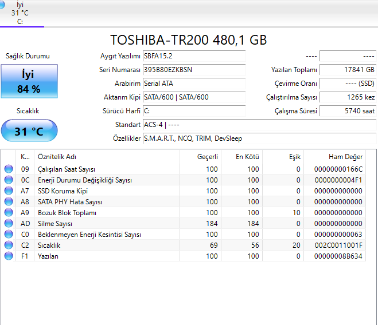Image resolution: width=378 pixels, height=325 pixels.
Task: Click raw value 000000000063
Action: tap(338, 234)
